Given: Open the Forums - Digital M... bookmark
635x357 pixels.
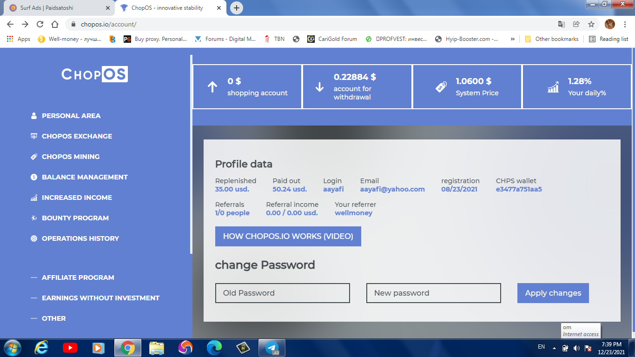Looking at the screenshot, I should (x=225, y=39).
